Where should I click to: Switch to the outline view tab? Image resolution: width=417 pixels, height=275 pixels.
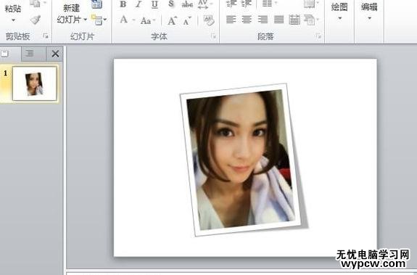pyautogui.click(x=33, y=54)
